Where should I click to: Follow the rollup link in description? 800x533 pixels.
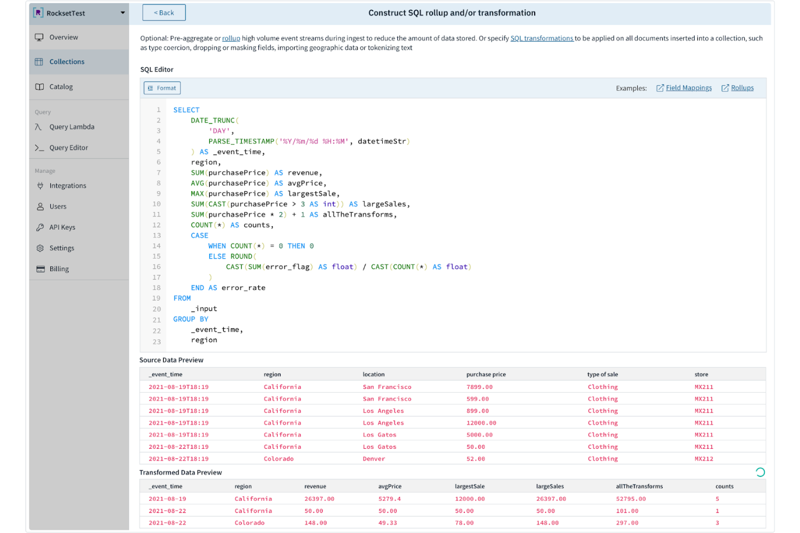(231, 38)
